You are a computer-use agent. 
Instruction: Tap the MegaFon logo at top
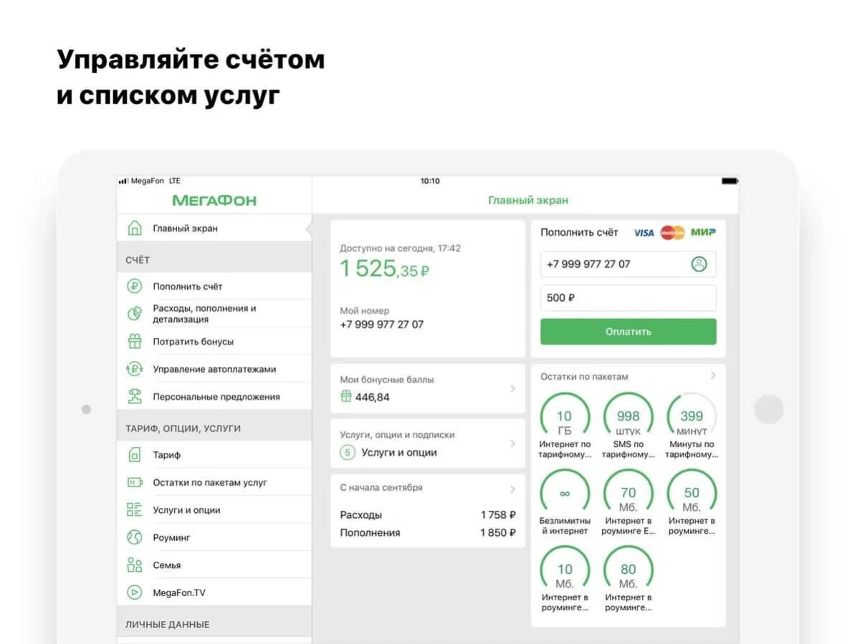point(214,201)
